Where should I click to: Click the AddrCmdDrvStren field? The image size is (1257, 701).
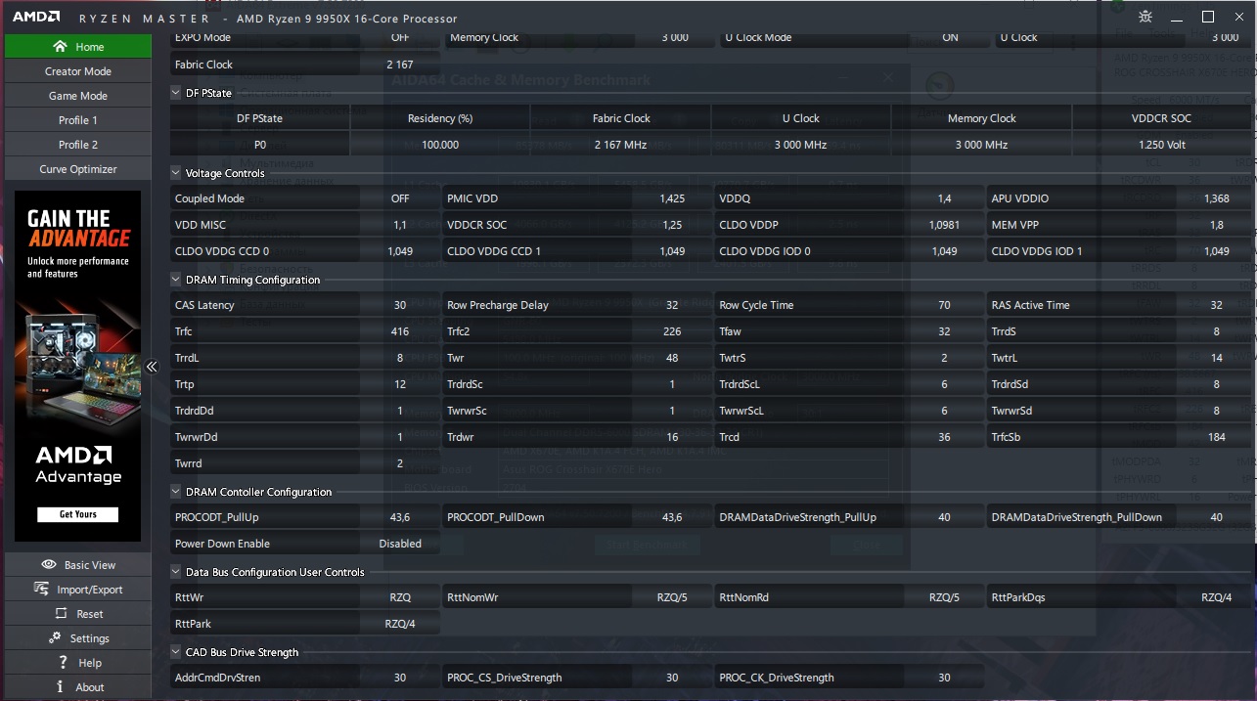(303, 678)
